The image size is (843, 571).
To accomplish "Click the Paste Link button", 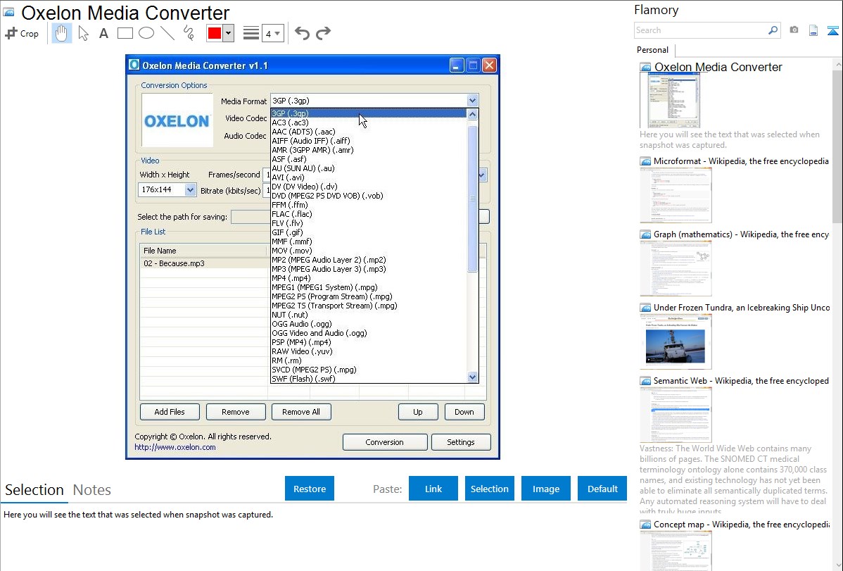I will point(433,489).
